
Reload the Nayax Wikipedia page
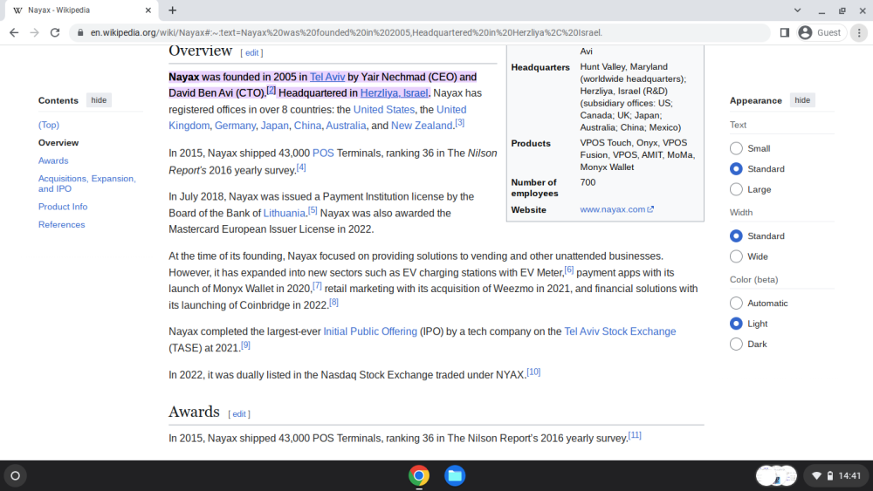tap(54, 33)
